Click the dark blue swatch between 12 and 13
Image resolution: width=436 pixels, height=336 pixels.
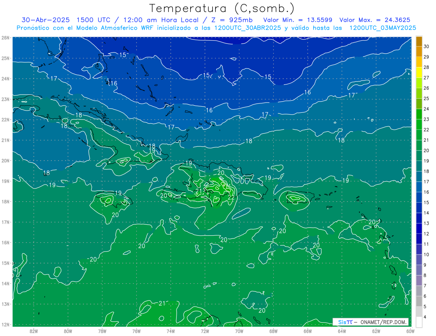coord(419,229)
